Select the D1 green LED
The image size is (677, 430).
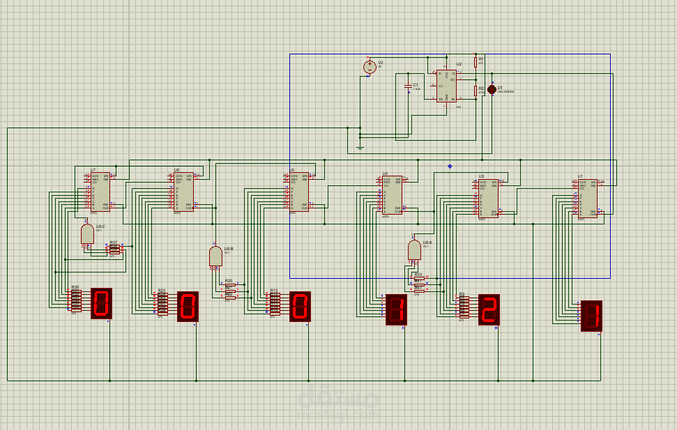(492, 89)
